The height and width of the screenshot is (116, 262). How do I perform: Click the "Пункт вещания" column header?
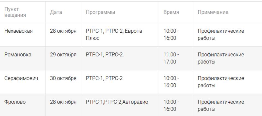15,12
